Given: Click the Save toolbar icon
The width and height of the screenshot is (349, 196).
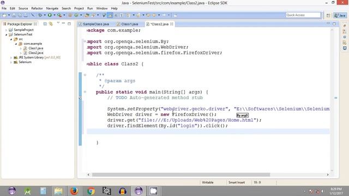Looking at the screenshot, I should [x=14, y=15].
